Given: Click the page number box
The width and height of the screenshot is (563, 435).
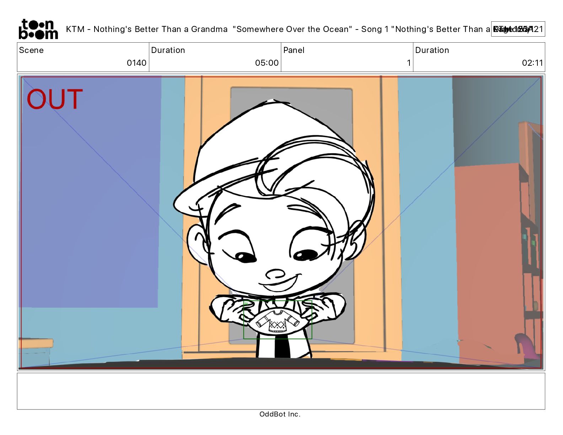Looking at the screenshot, I should (x=518, y=29).
